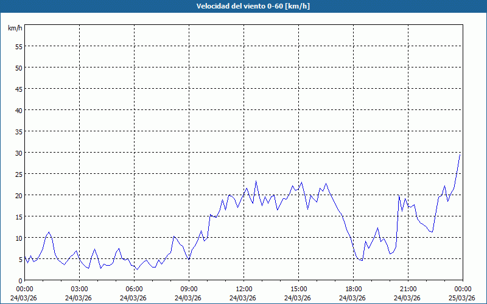Select the 50 y-axis tick label
Viewport: 487px width, 304px height.
[x=18, y=67]
